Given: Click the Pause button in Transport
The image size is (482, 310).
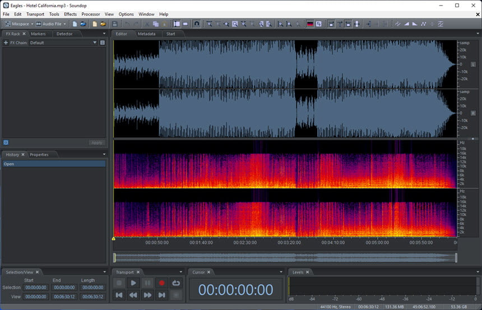Looking at the screenshot, I should [x=147, y=283].
